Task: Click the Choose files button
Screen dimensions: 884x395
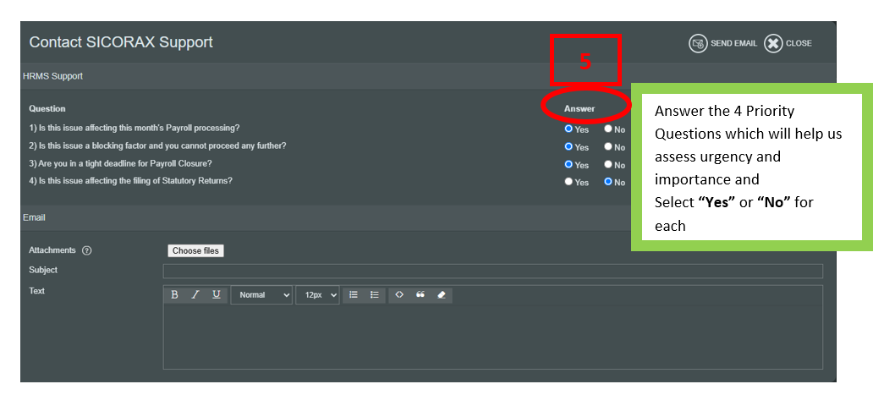Action: click(x=195, y=250)
